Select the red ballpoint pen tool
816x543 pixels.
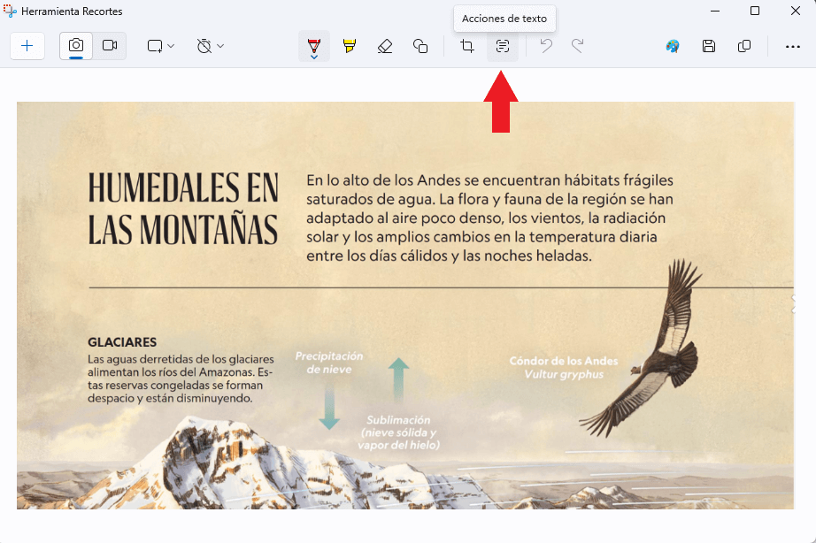[314, 46]
